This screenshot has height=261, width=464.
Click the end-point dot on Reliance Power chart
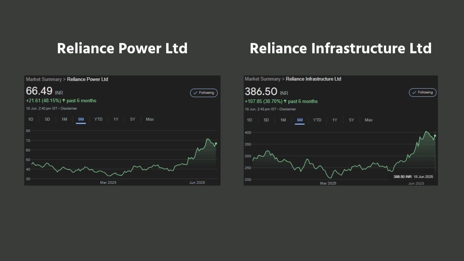(x=216, y=144)
